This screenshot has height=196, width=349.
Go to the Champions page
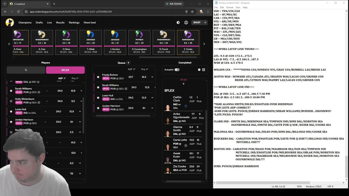coord(25,23)
